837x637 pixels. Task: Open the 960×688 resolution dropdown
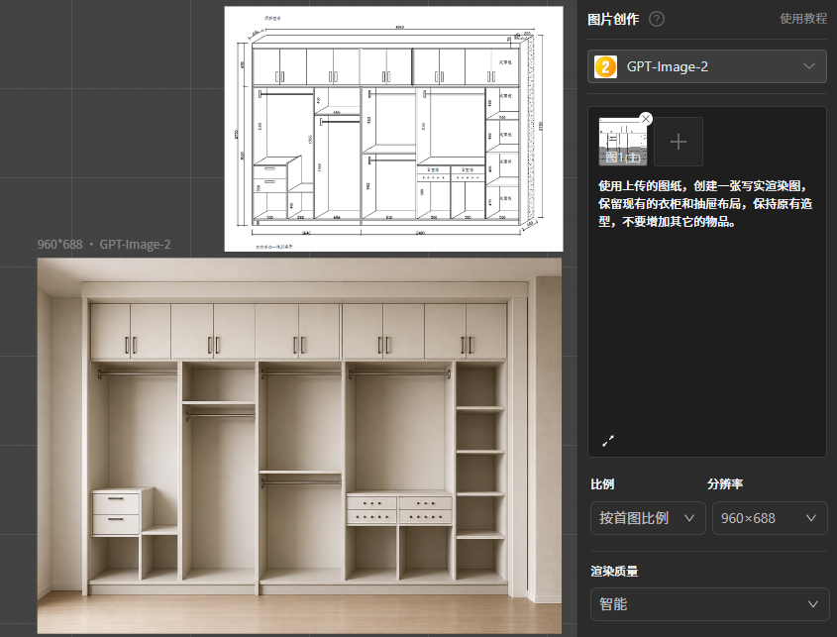tap(770, 518)
